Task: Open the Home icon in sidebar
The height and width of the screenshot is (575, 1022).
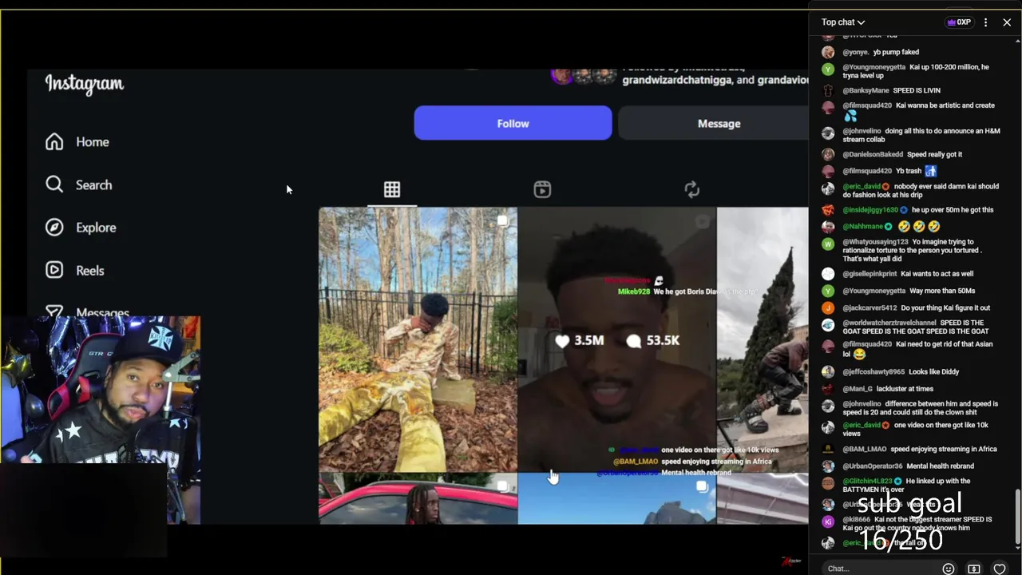Action: click(54, 142)
